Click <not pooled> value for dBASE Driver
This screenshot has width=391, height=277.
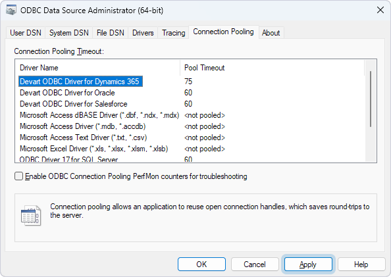tap(205, 115)
